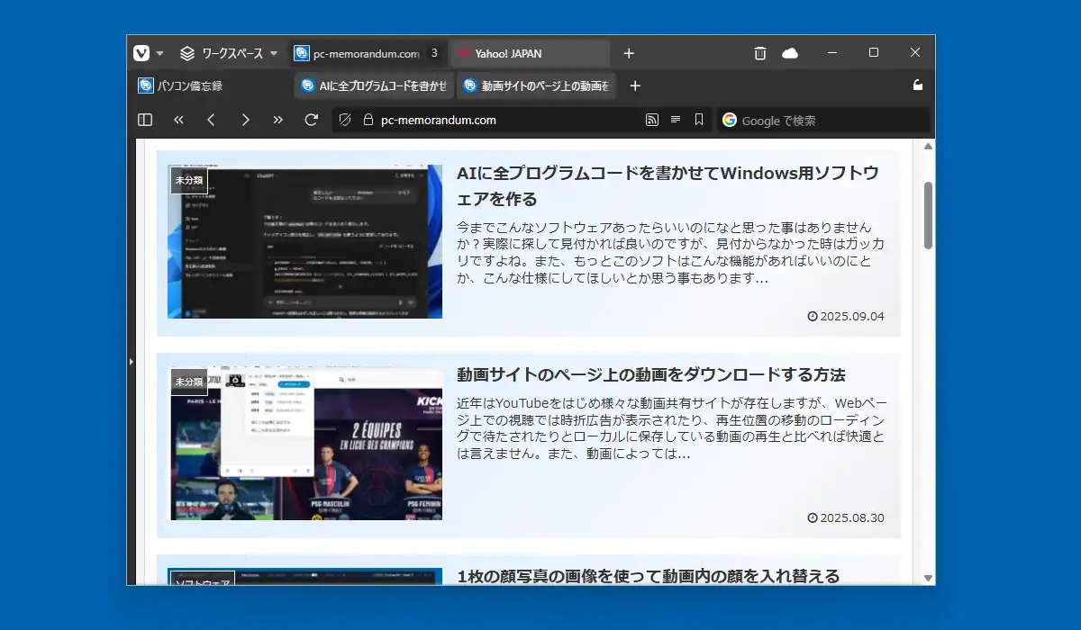Reload the current page
Viewport: 1081px width, 630px height.
click(312, 120)
